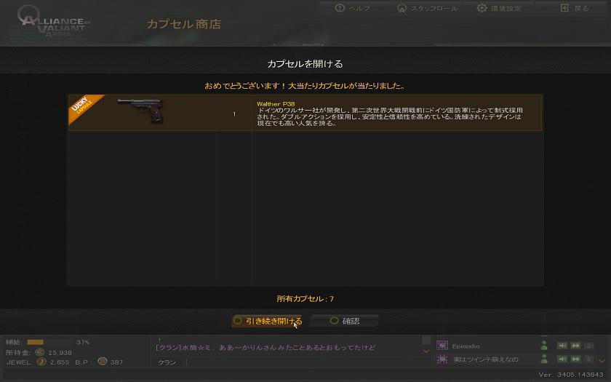This screenshot has width=611, height=382.
Task: Toggle voice mute button for Episodio
Action: 562,346
